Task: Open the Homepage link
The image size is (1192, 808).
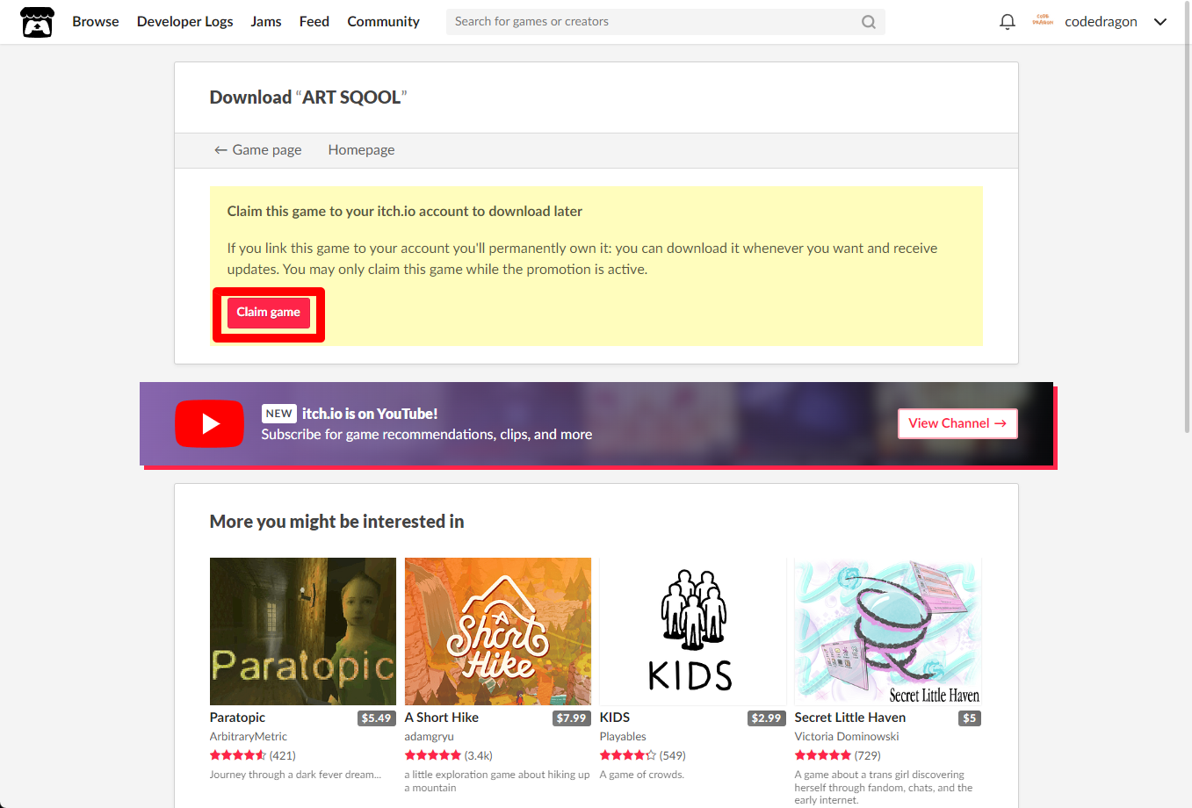Action: point(361,150)
